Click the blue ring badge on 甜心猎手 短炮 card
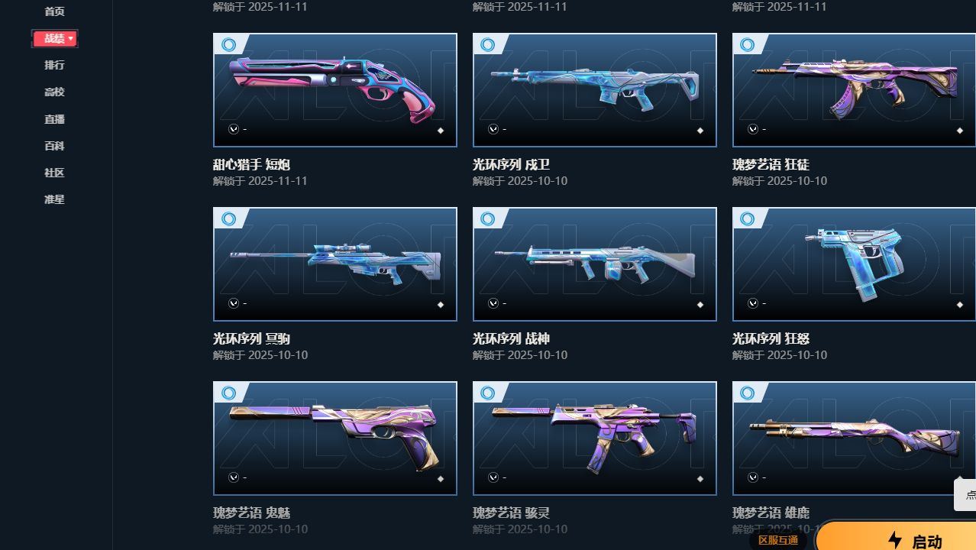This screenshot has width=976, height=550. point(228,44)
